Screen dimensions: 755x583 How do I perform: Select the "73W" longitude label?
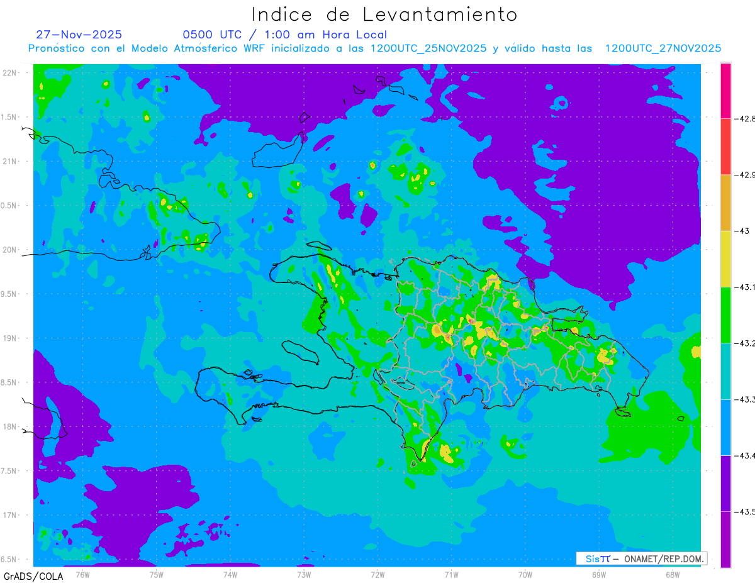(304, 575)
